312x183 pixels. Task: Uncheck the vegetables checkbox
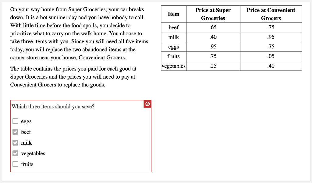[15, 153]
